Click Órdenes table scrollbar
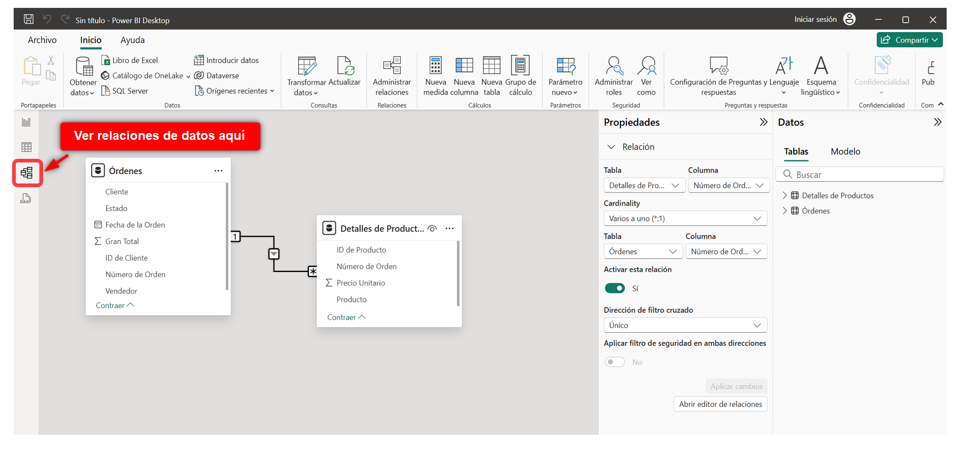 [227, 236]
